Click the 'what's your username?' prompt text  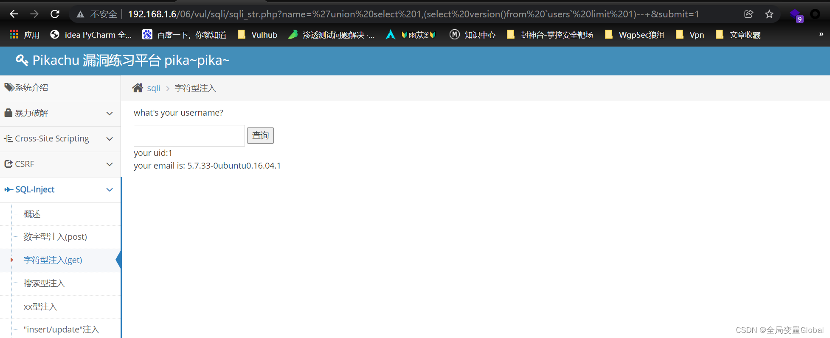click(178, 113)
